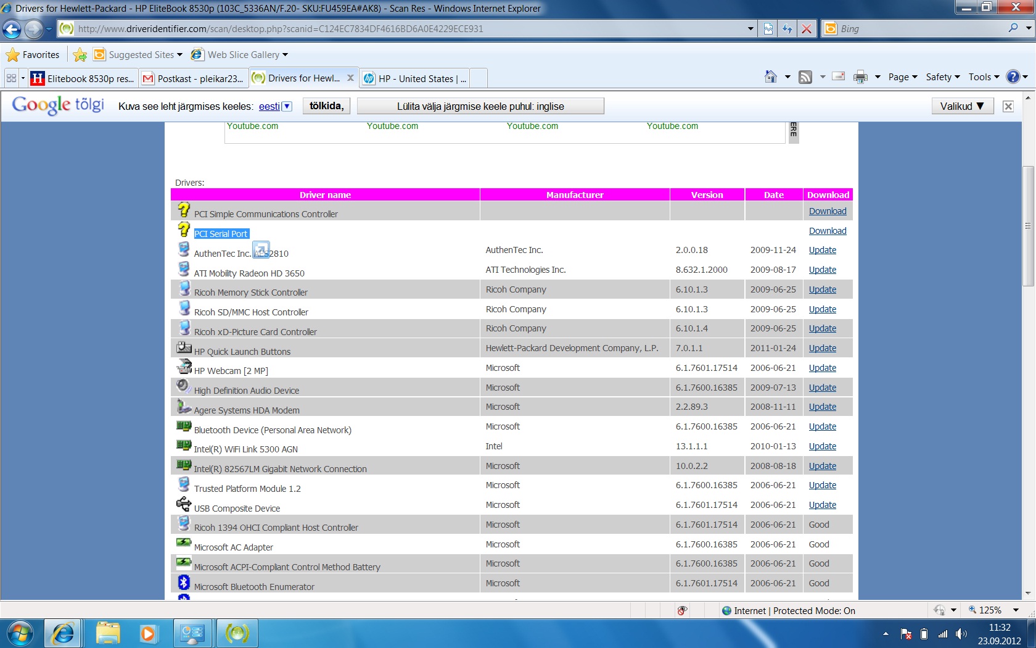This screenshot has height=648, width=1036.
Task: Download PCI Simple Communications Controller driver
Action: pyautogui.click(x=828, y=211)
